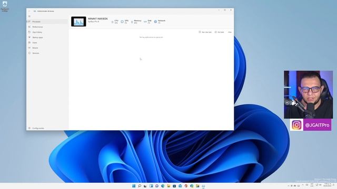The image size is (337, 189).
Task: Open taskbar Search
Action: 140,186
